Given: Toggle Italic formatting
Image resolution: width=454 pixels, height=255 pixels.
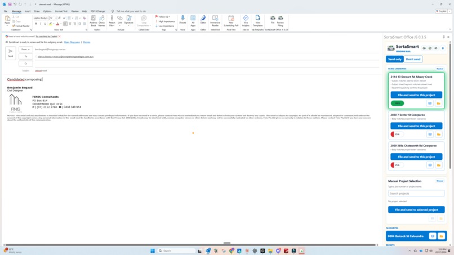Looking at the screenshot, I should [41, 24].
